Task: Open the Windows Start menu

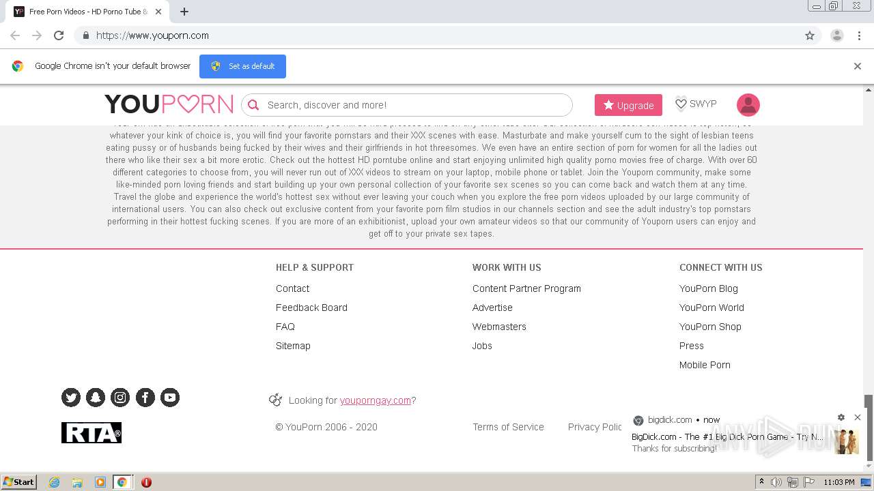Action: [x=19, y=482]
